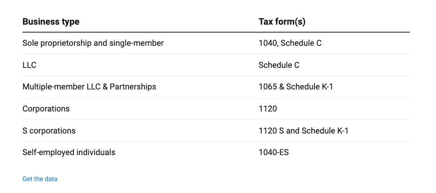This screenshot has width=436, height=193.
Task: Click the "Tax form(s)" column header
Action: point(282,22)
